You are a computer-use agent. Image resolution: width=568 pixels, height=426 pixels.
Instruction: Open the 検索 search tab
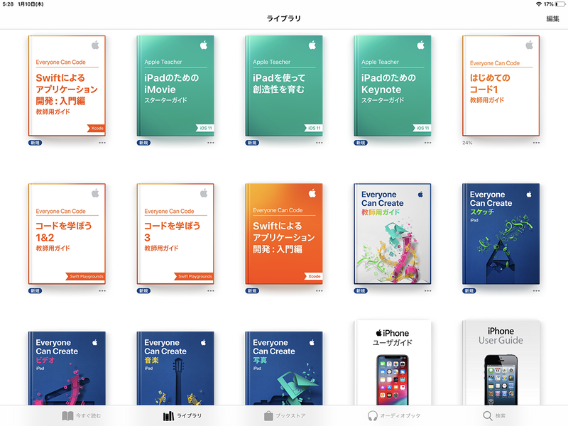click(494, 415)
